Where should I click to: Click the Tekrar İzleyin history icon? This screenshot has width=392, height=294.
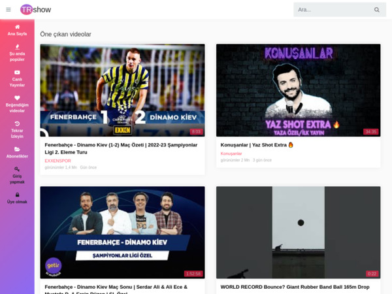pos(17,123)
